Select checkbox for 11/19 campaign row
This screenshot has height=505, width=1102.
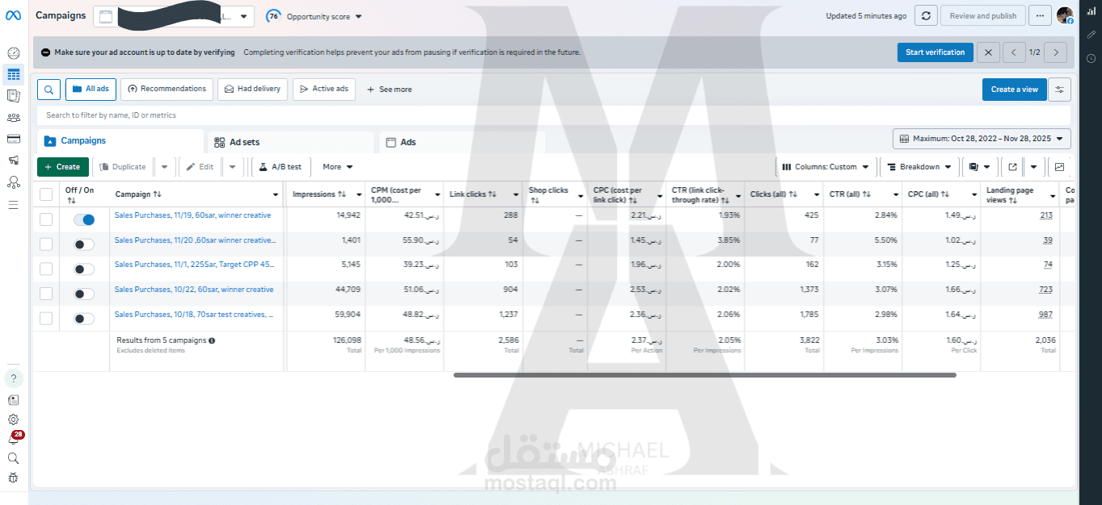[46, 219]
